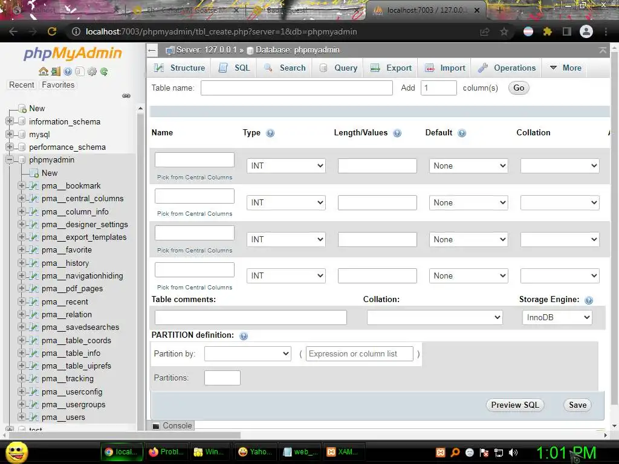Open Type dropdown in first column row

(286, 166)
